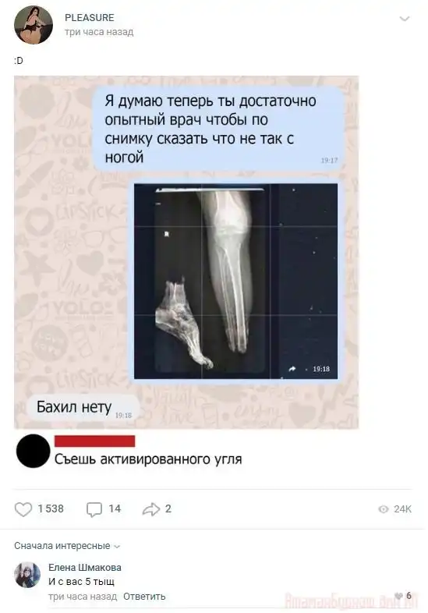This screenshot has height=613, width=428.
Task: Like Елена Шмакова's comment heart
Action: point(398,596)
